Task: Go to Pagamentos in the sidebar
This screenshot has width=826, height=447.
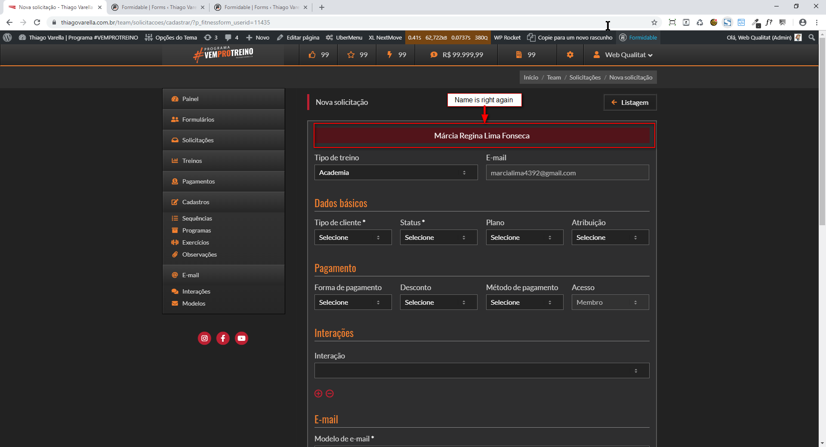Action: click(x=198, y=181)
